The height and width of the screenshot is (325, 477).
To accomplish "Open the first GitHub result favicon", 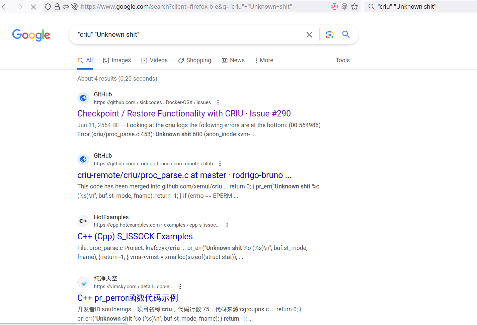I will 83,98.
